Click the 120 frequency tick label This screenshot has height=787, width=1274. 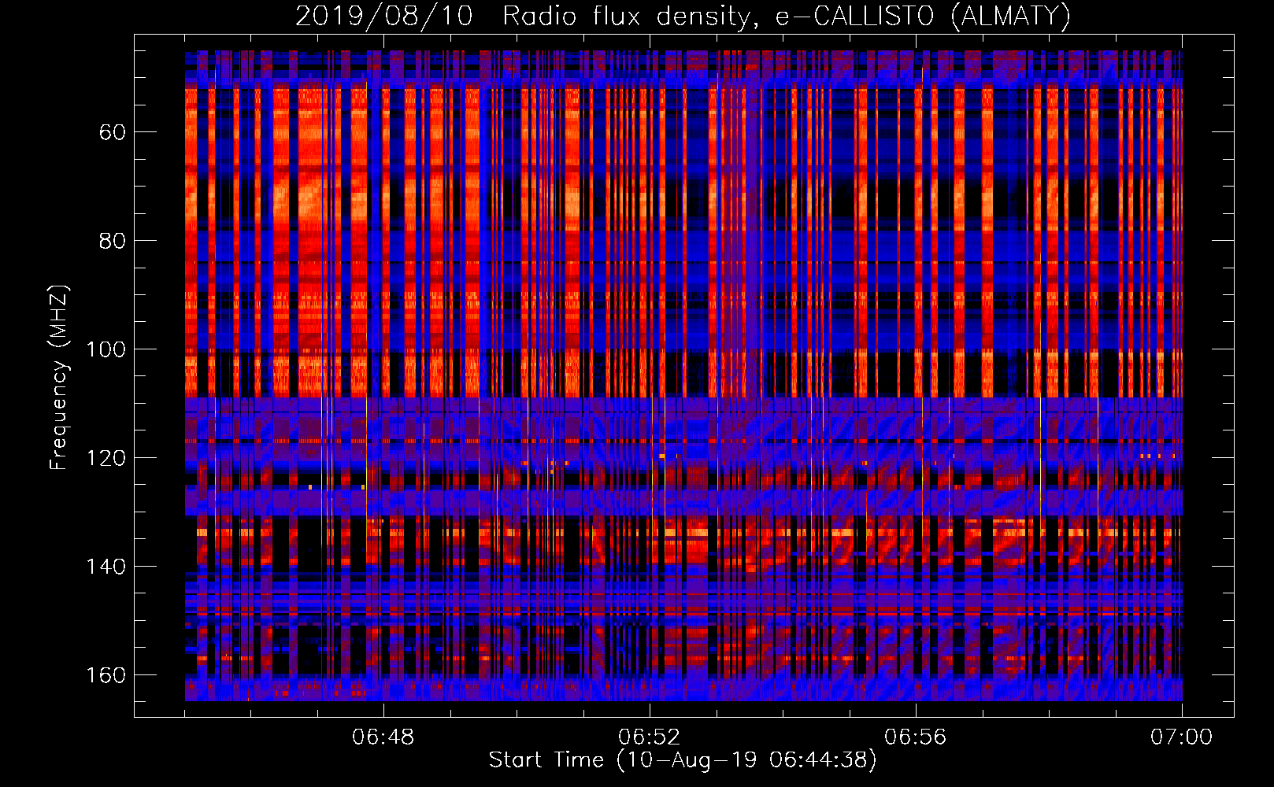tap(106, 458)
